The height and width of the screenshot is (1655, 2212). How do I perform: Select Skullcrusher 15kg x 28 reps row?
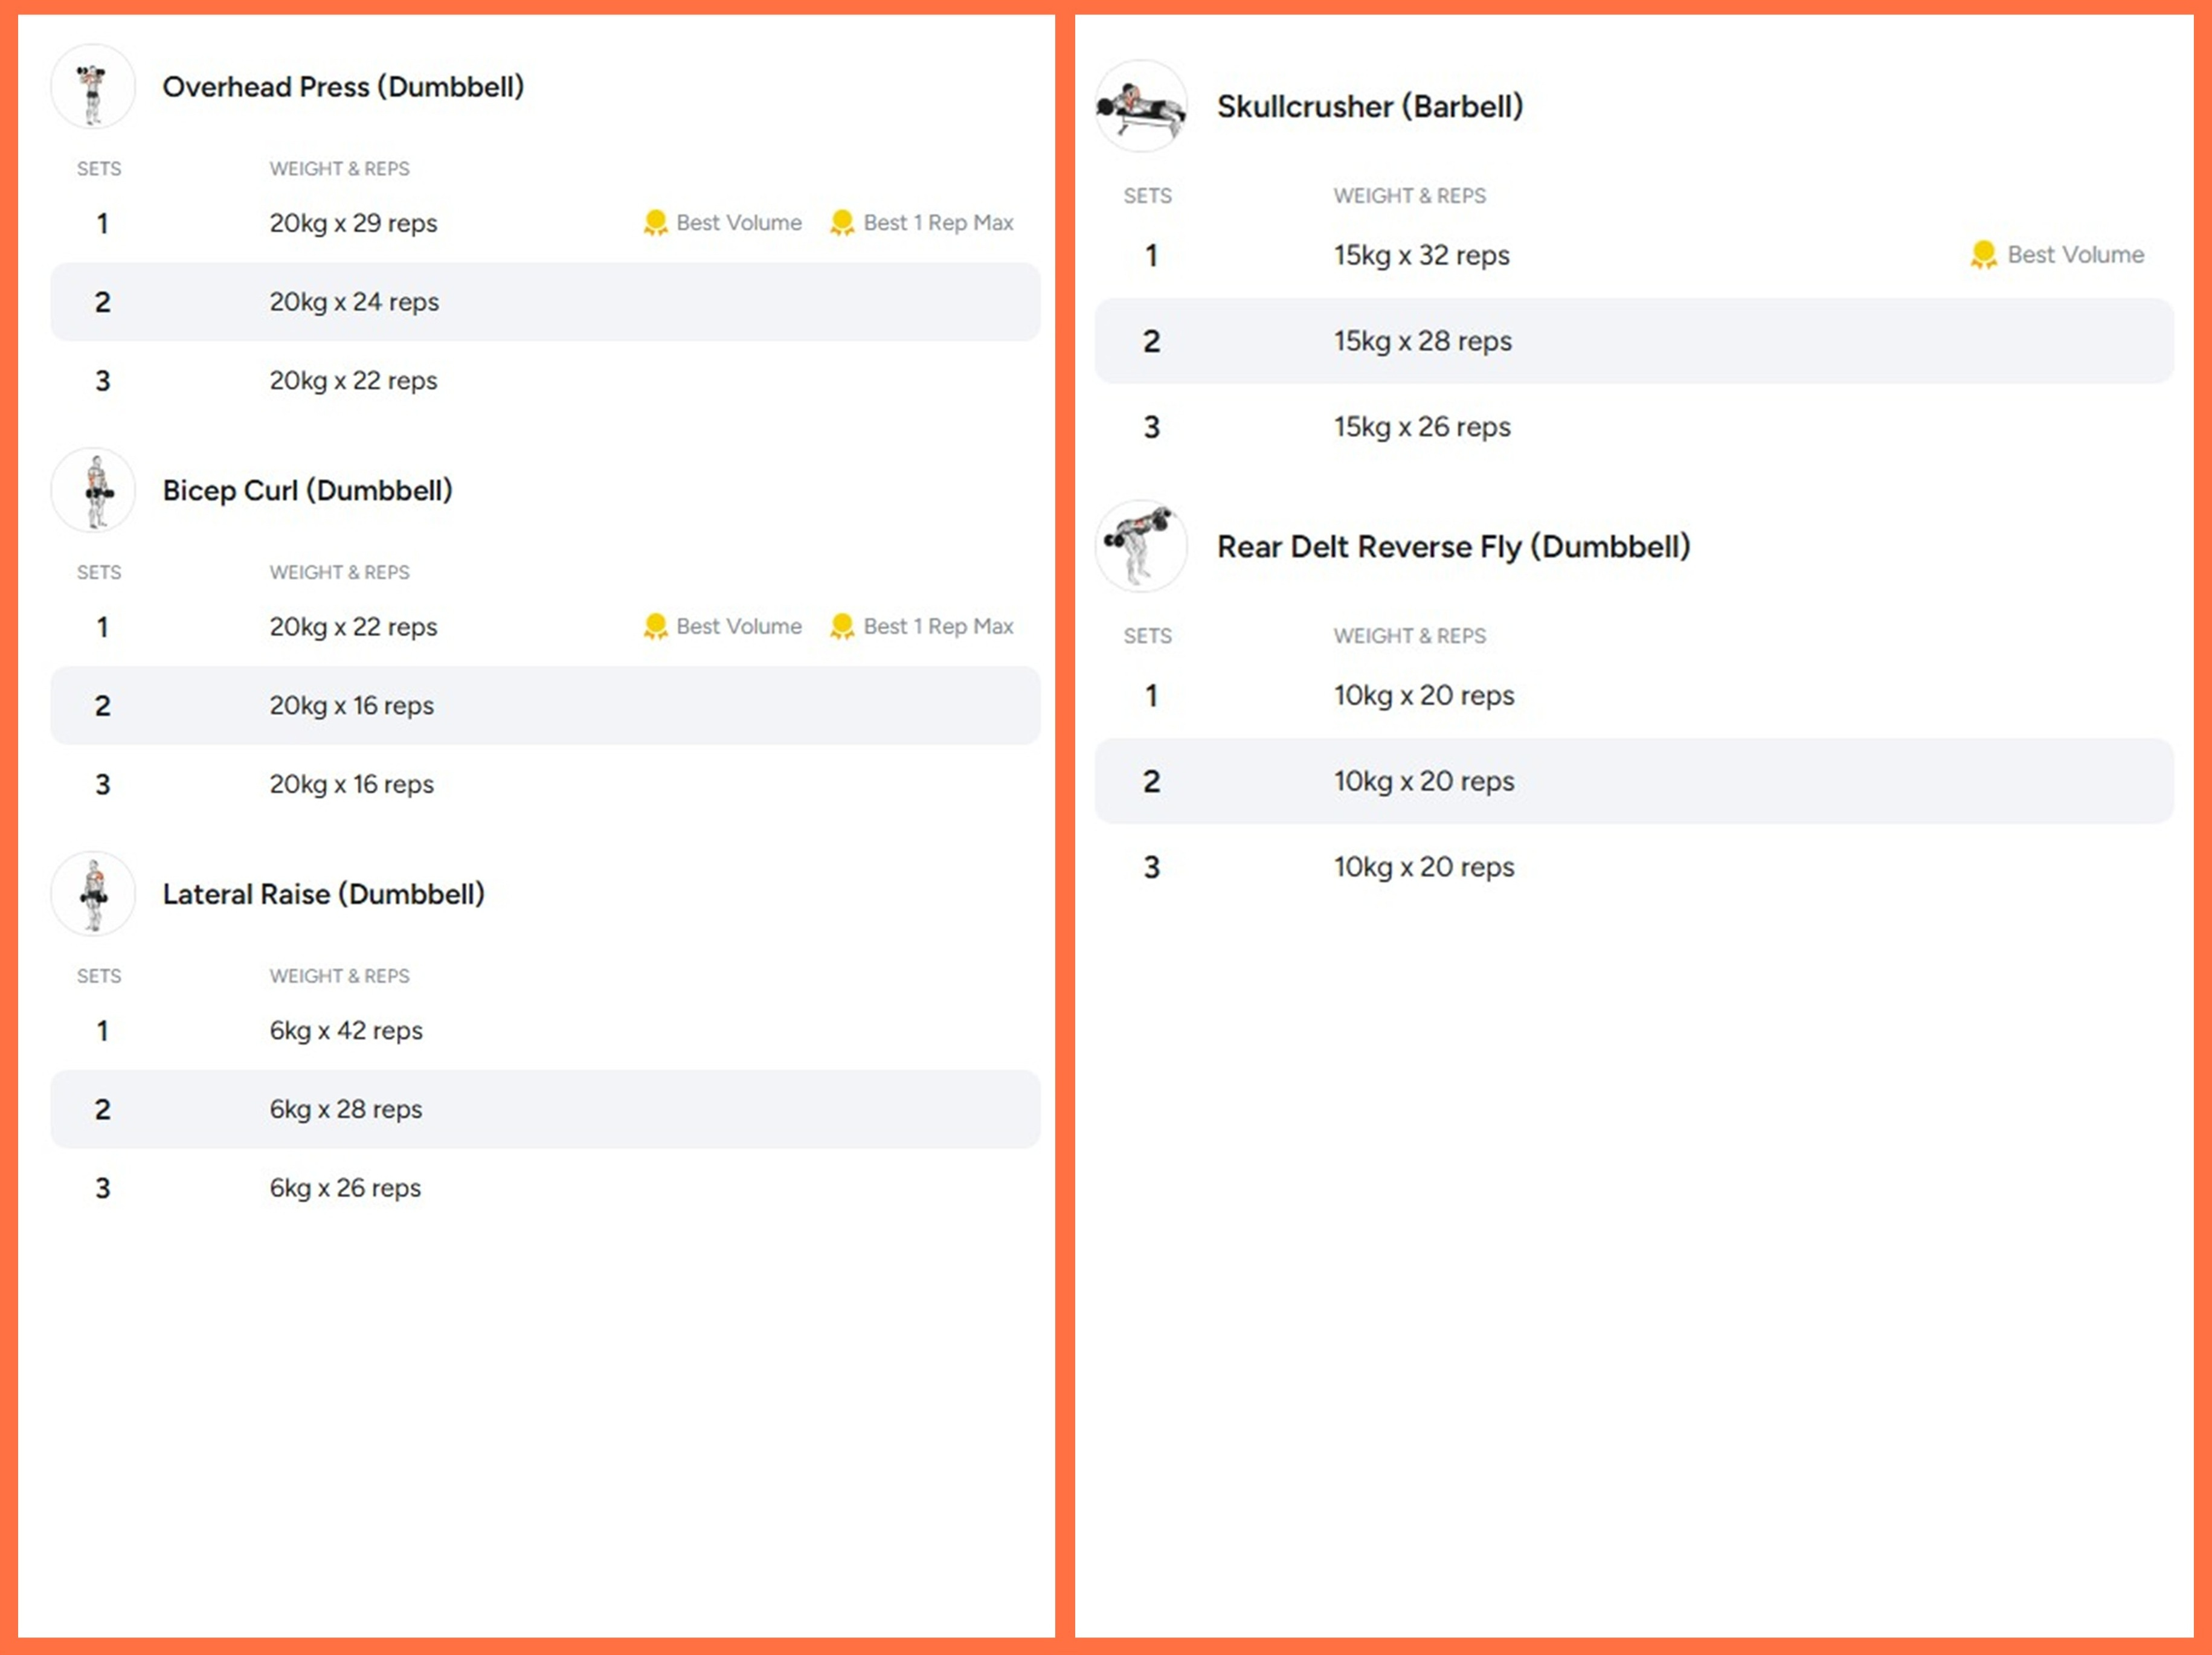tap(1633, 341)
